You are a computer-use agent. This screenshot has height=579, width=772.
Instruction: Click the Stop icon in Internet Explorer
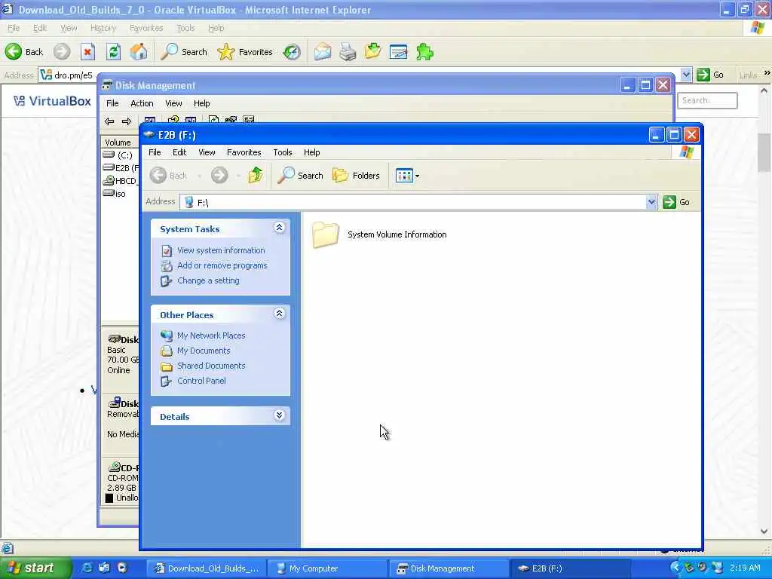tap(87, 52)
